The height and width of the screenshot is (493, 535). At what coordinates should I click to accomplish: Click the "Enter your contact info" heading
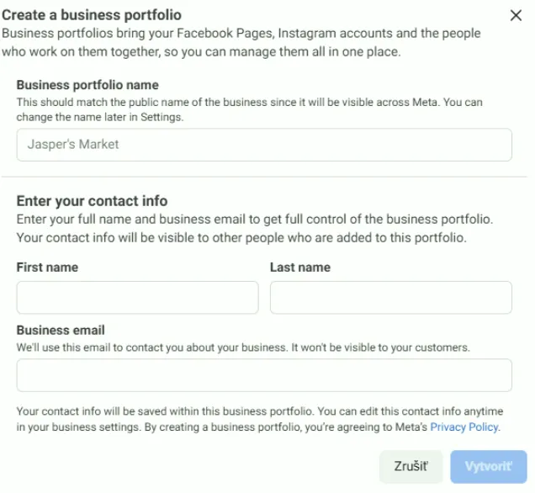pyautogui.click(x=92, y=201)
